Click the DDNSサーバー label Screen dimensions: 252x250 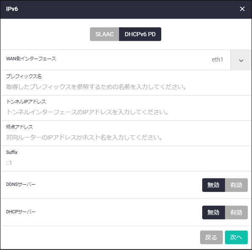click(21, 184)
